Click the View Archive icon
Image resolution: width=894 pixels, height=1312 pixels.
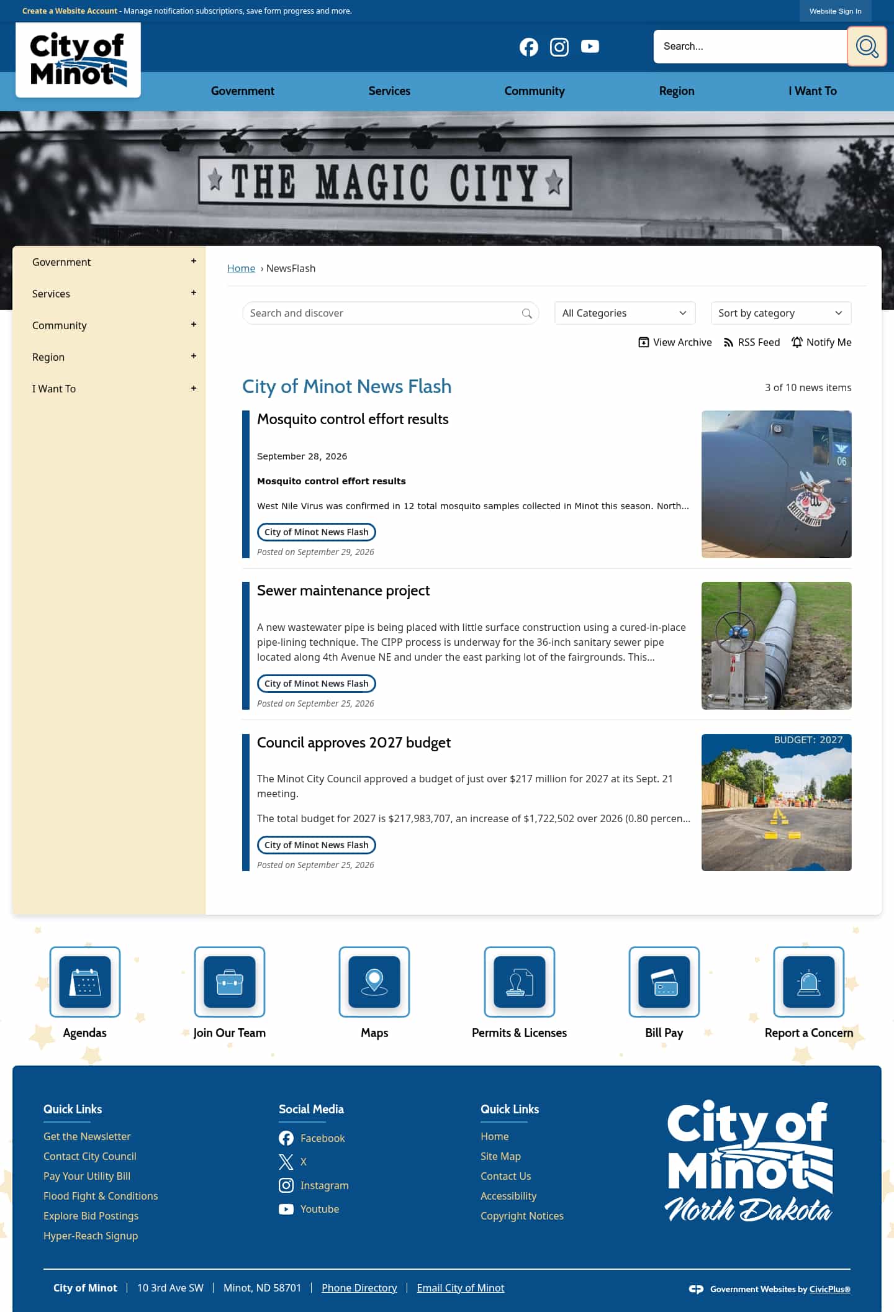pos(644,342)
